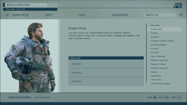Open the Biometric ID tab
187x105 pixels.
coord(27,15)
